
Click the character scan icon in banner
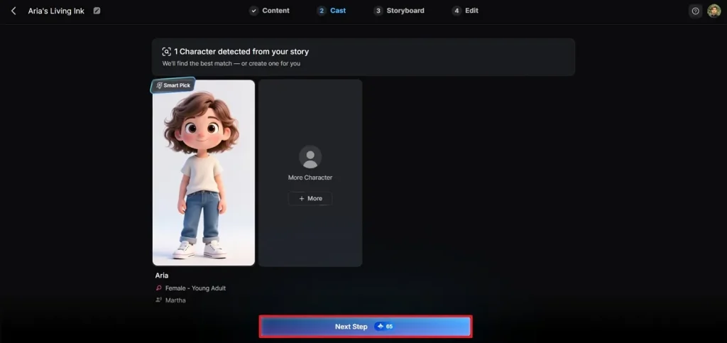pos(166,51)
